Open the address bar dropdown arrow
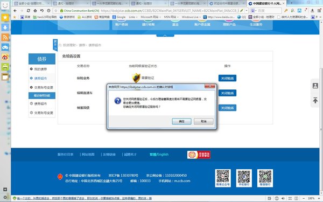The image size is (323, 202). pos(247,11)
